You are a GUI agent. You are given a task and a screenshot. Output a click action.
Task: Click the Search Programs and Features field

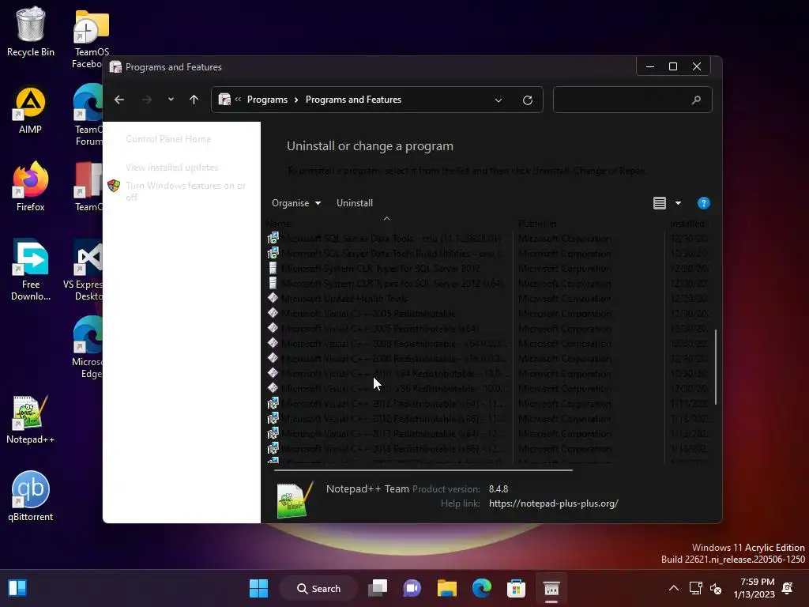[x=633, y=100]
